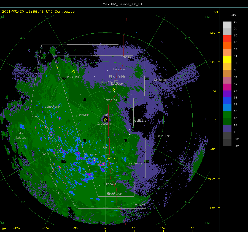Select the slate-purple 0-10 dBZ legend swatch
This screenshot has height=232, width=248.
pyautogui.click(x=227, y=128)
